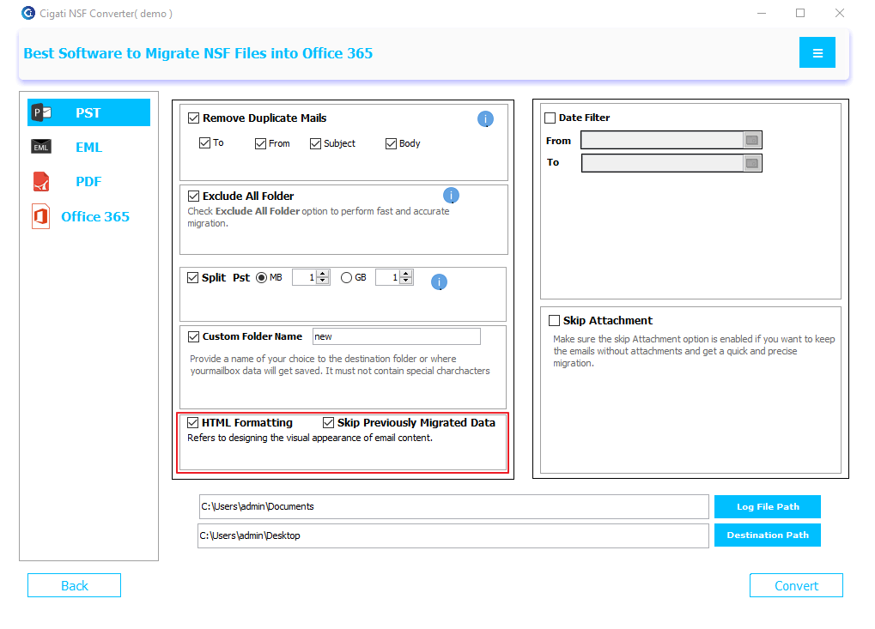The height and width of the screenshot is (629, 875).
Task: Enable the Skip Attachment checkbox
Action: pyautogui.click(x=554, y=321)
